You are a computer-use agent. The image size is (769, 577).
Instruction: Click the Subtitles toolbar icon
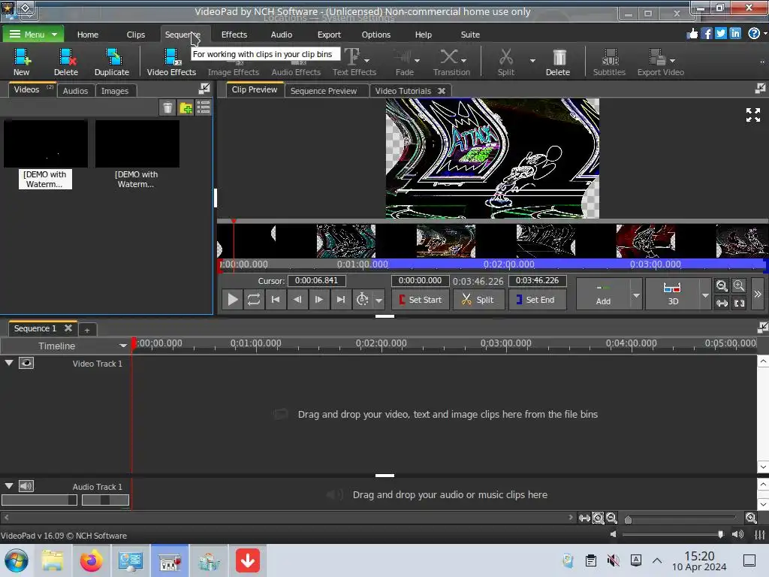coord(609,62)
